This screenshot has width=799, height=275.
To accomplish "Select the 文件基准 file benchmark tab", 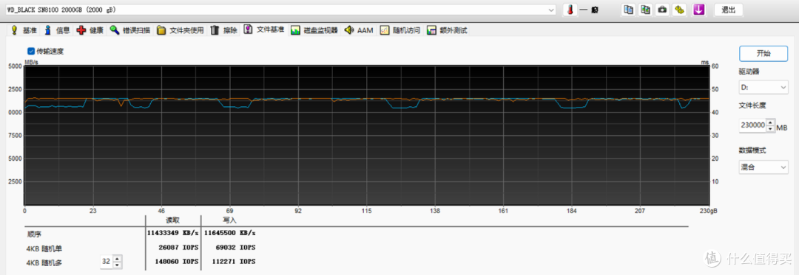I will point(264,29).
